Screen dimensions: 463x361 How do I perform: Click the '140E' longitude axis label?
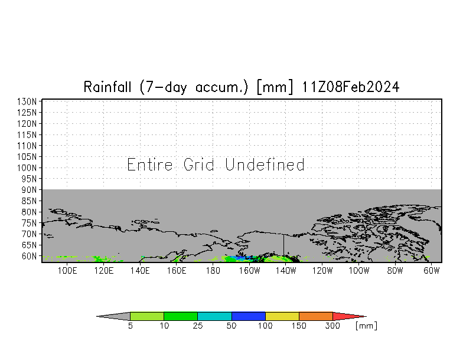click(140, 271)
